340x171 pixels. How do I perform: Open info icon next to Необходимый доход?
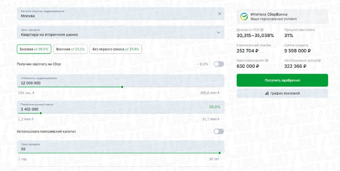tap(319, 61)
